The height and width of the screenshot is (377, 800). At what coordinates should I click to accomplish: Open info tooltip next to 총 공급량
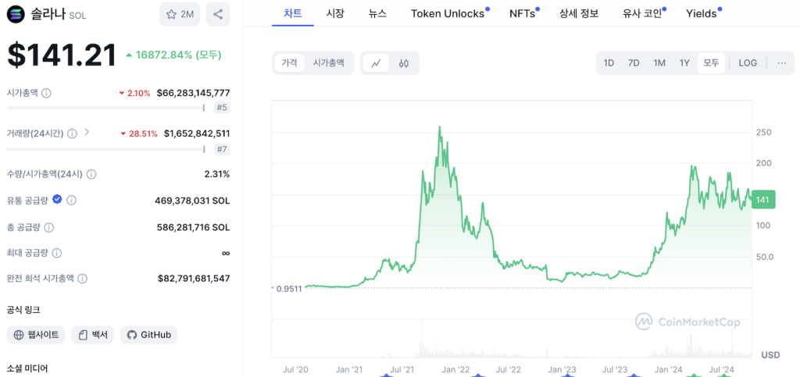[x=49, y=227]
